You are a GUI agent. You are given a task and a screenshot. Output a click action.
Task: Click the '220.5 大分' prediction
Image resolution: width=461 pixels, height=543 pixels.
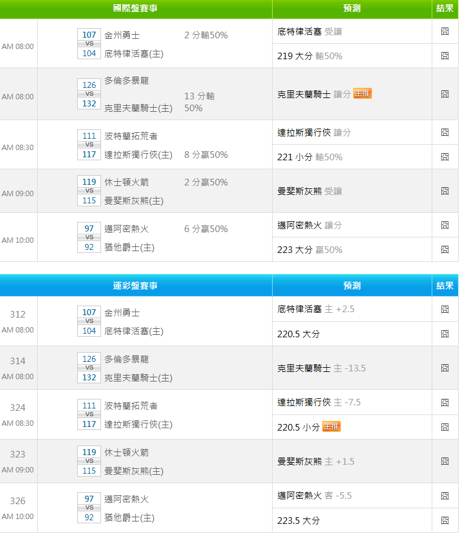tap(298, 334)
